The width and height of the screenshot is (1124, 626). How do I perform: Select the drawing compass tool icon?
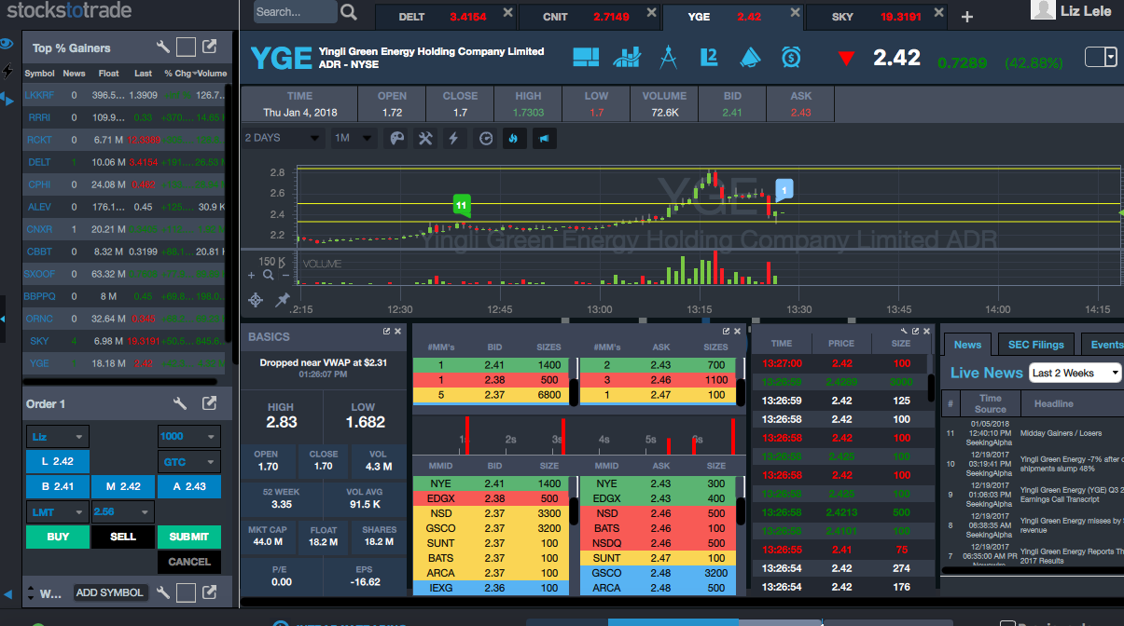[668, 58]
